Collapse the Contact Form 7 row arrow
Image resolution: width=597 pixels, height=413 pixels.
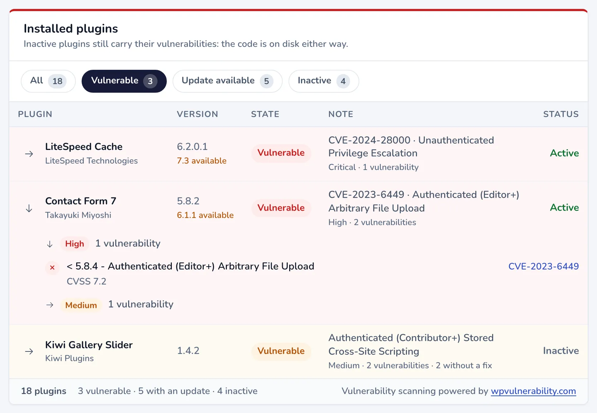pyautogui.click(x=29, y=208)
